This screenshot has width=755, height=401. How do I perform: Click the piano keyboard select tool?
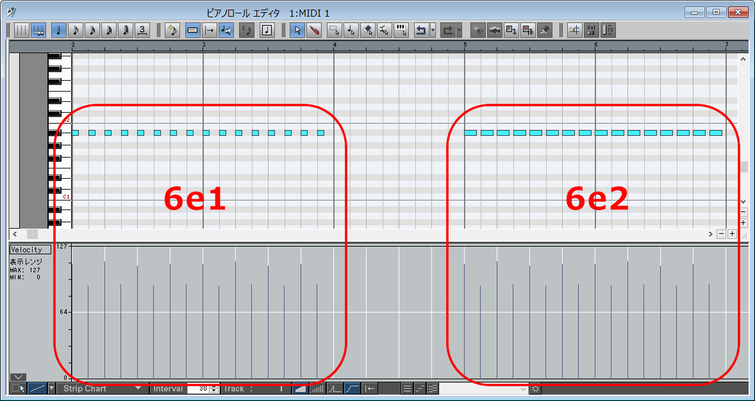click(401, 30)
